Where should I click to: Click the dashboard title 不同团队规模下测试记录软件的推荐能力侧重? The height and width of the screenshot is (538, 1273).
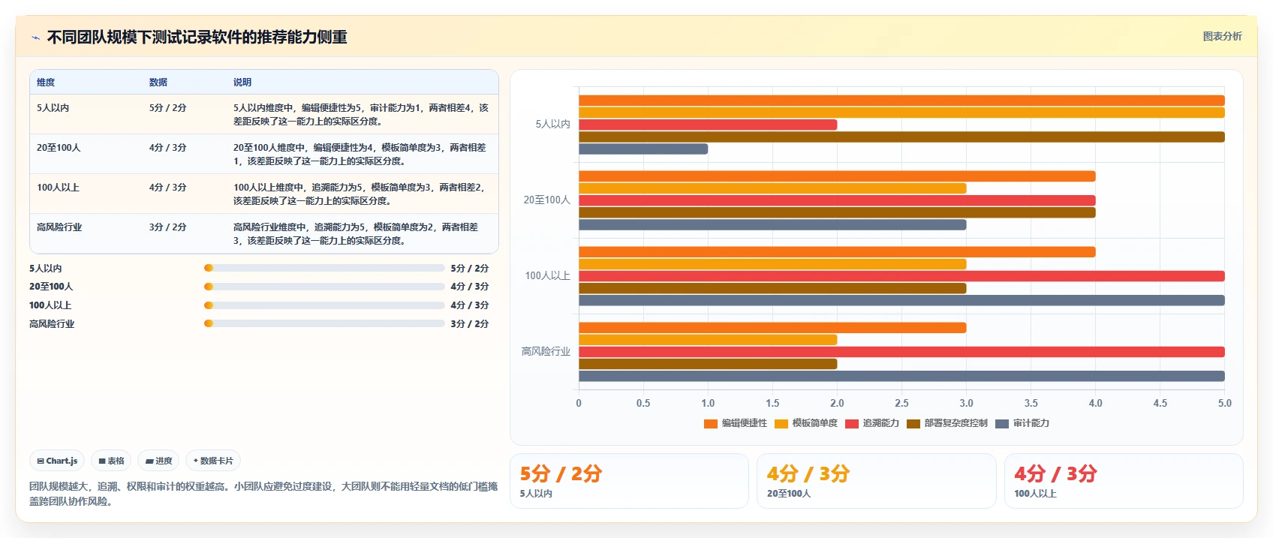point(197,38)
